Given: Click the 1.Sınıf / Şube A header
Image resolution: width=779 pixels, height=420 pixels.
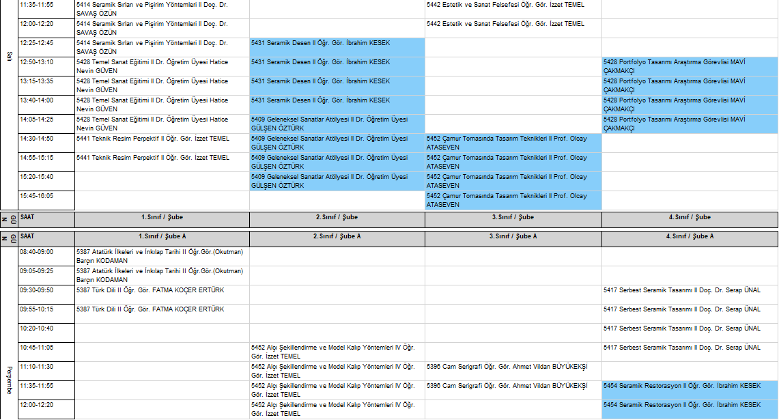Looking at the screenshot, I should pos(162,236).
